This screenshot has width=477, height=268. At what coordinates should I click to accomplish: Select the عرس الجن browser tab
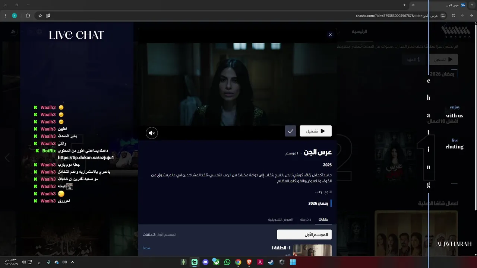pos(438,5)
